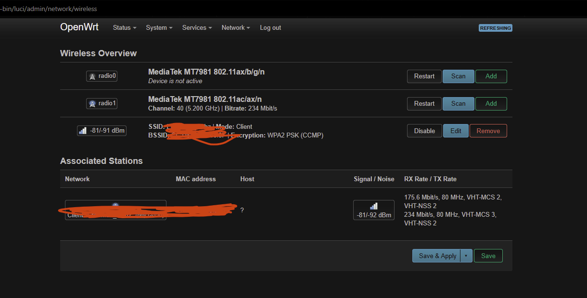Click the Wireless Overview heading
Viewport: 587px width, 298px height.
(99, 53)
